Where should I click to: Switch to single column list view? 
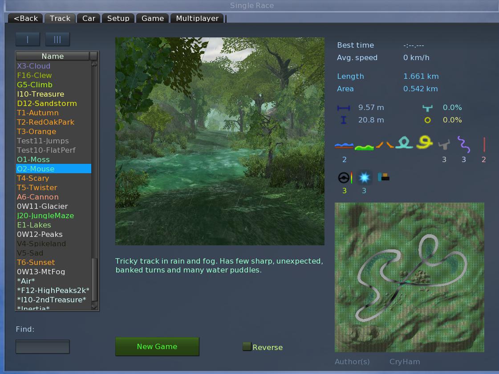(x=28, y=39)
